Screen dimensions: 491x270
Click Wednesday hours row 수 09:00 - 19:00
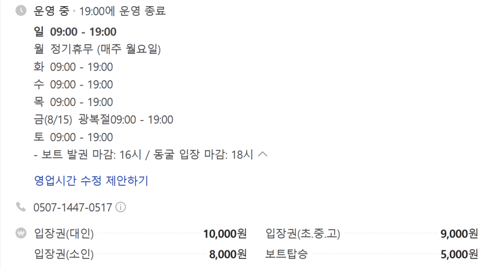click(x=73, y=84)
